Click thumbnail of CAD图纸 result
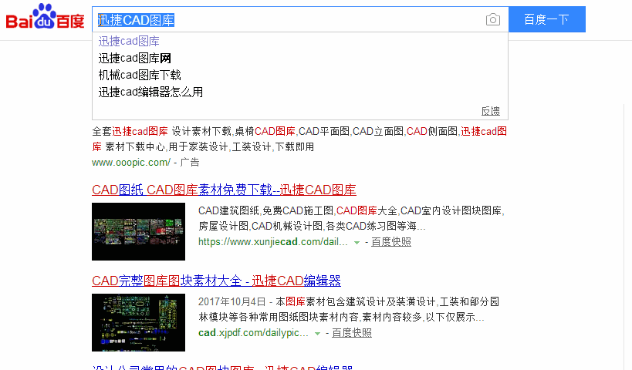The image size is (632, 370). (138, 231)
